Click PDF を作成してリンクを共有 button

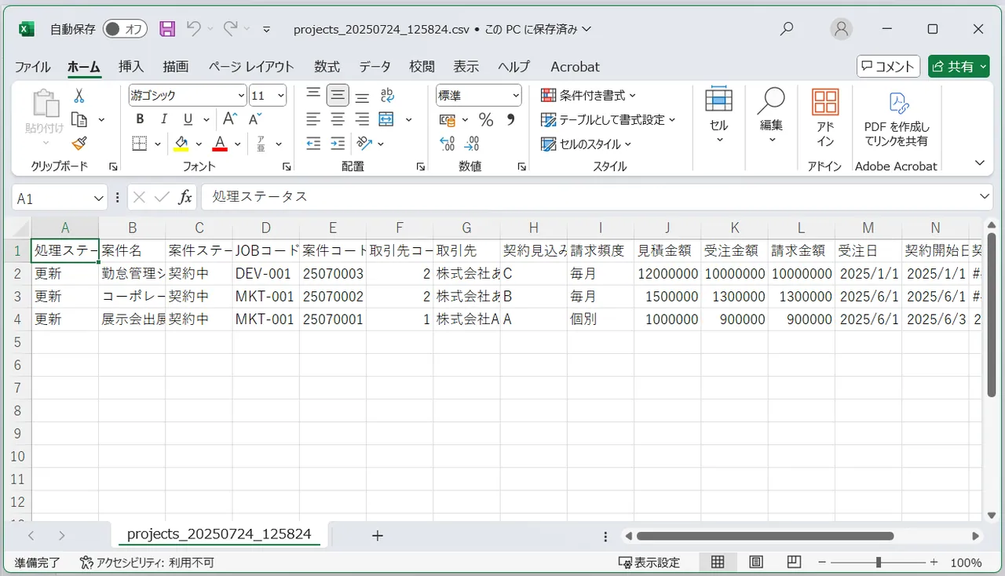[897, 119]
